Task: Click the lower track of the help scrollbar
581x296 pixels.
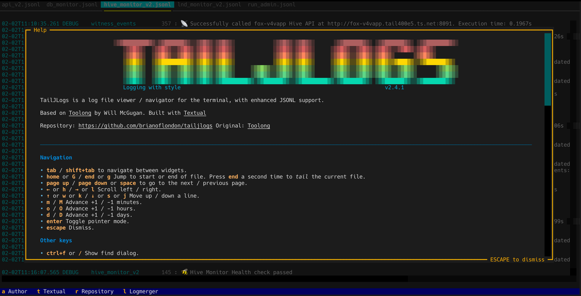Action: tap(548, 181)
